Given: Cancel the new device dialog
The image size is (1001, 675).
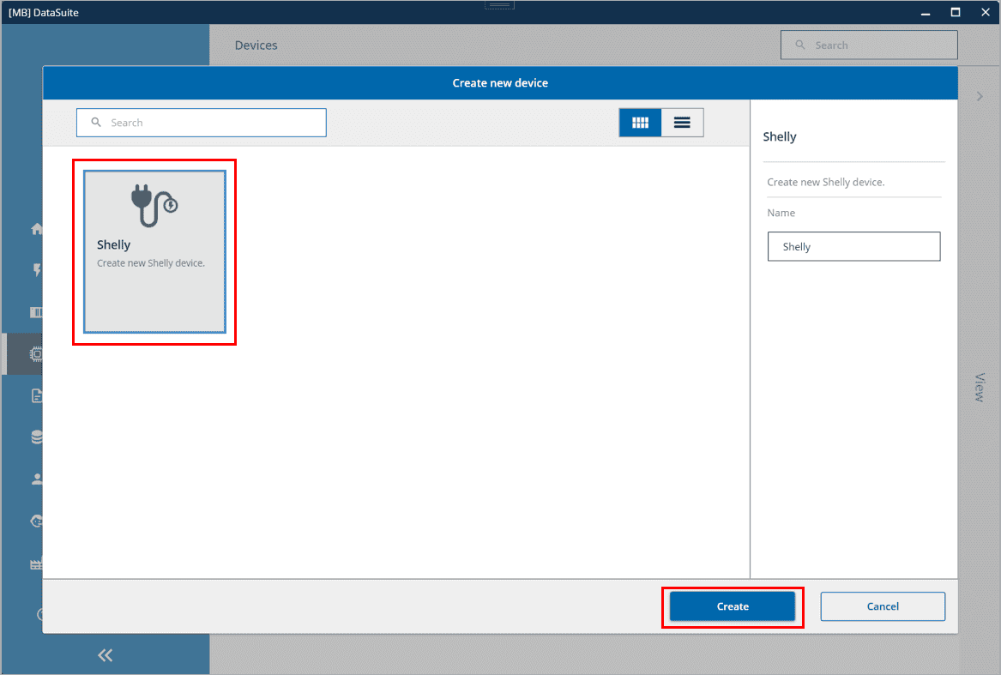Looking at the screenshot, I should pos(883,606).
